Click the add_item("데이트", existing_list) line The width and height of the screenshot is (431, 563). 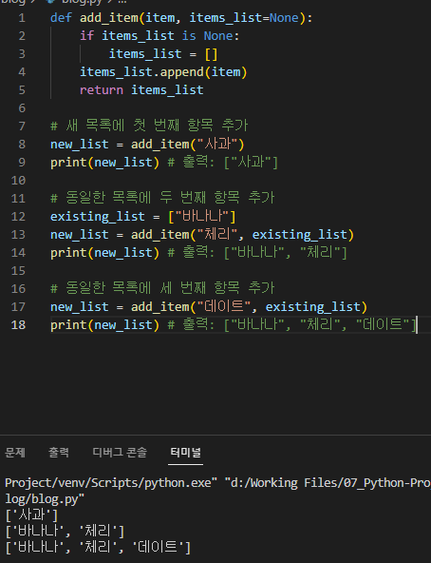[x=209, y=306]
